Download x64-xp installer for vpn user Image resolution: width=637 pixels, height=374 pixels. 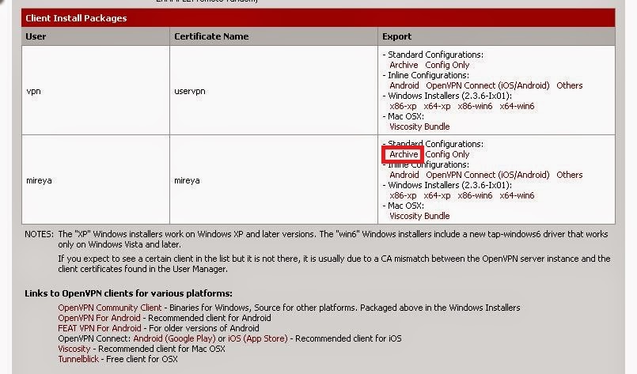click(x=437, y=107)
